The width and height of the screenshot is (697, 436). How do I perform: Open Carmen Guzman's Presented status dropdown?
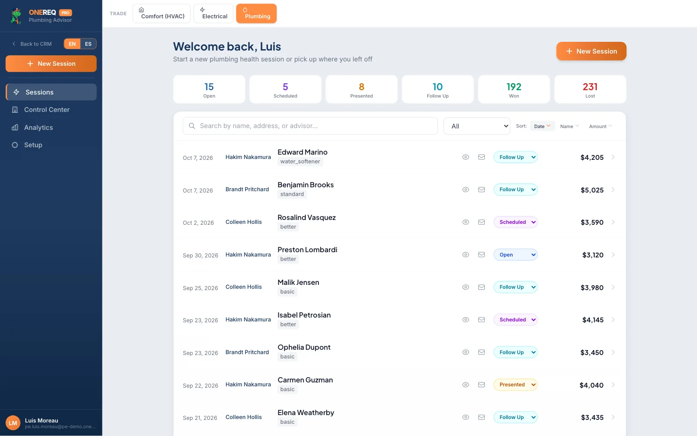point(515,385)
